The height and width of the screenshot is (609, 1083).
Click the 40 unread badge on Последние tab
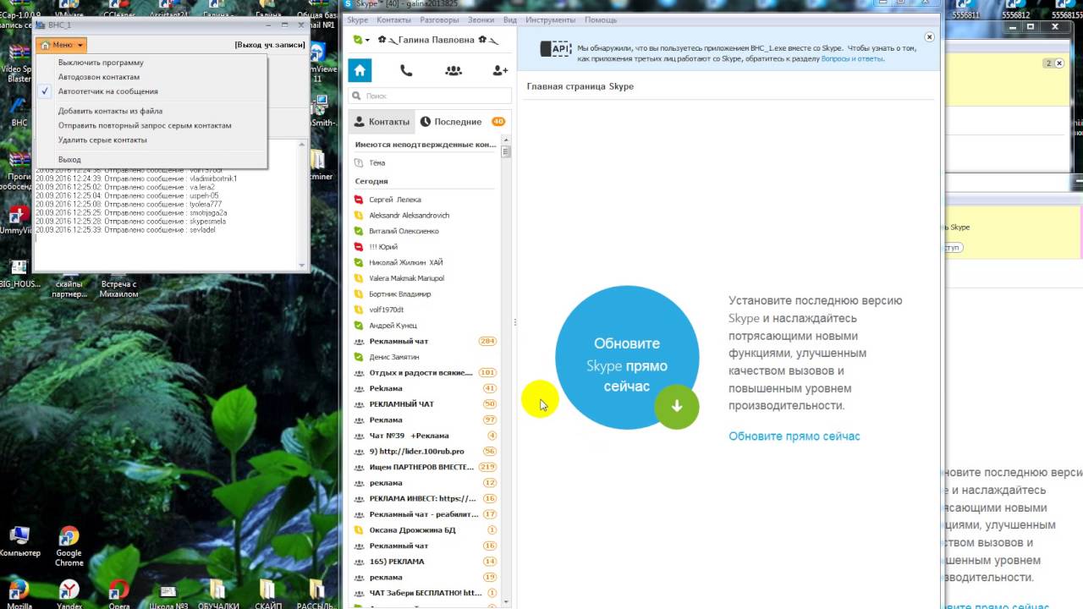pyautogui.click(x=498, y=122)
